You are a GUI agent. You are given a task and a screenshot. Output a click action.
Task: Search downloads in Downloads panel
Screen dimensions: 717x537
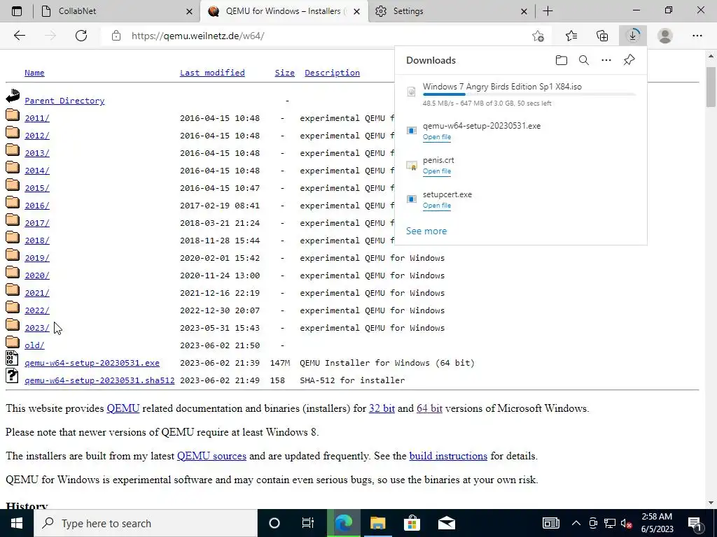(x=584, y=60)
